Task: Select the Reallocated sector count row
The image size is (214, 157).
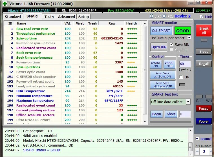Action: click(x=73, y=48)
